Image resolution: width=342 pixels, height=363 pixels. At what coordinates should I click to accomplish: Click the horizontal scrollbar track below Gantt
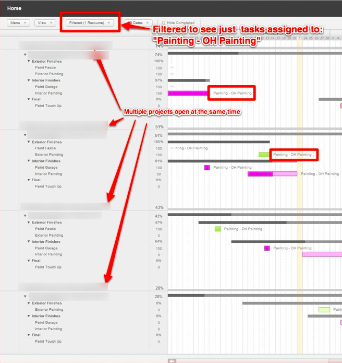(x=252, y=361)
